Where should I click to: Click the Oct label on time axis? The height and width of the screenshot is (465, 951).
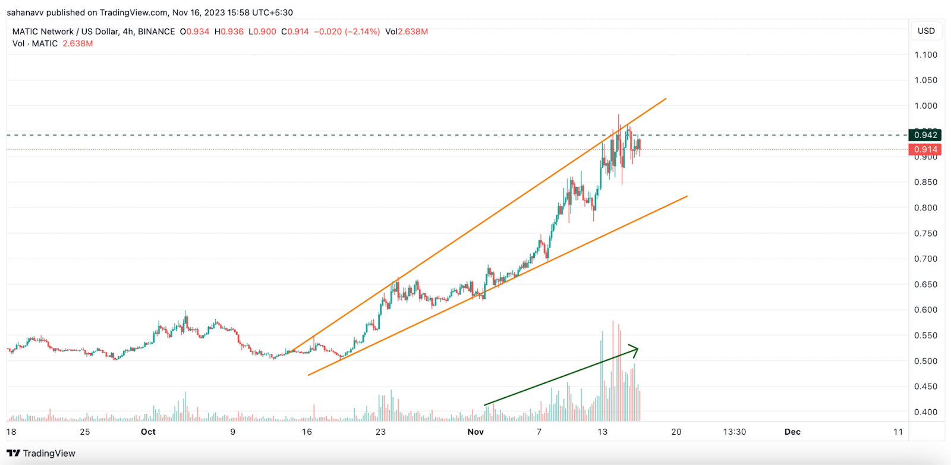coord(148,432)
